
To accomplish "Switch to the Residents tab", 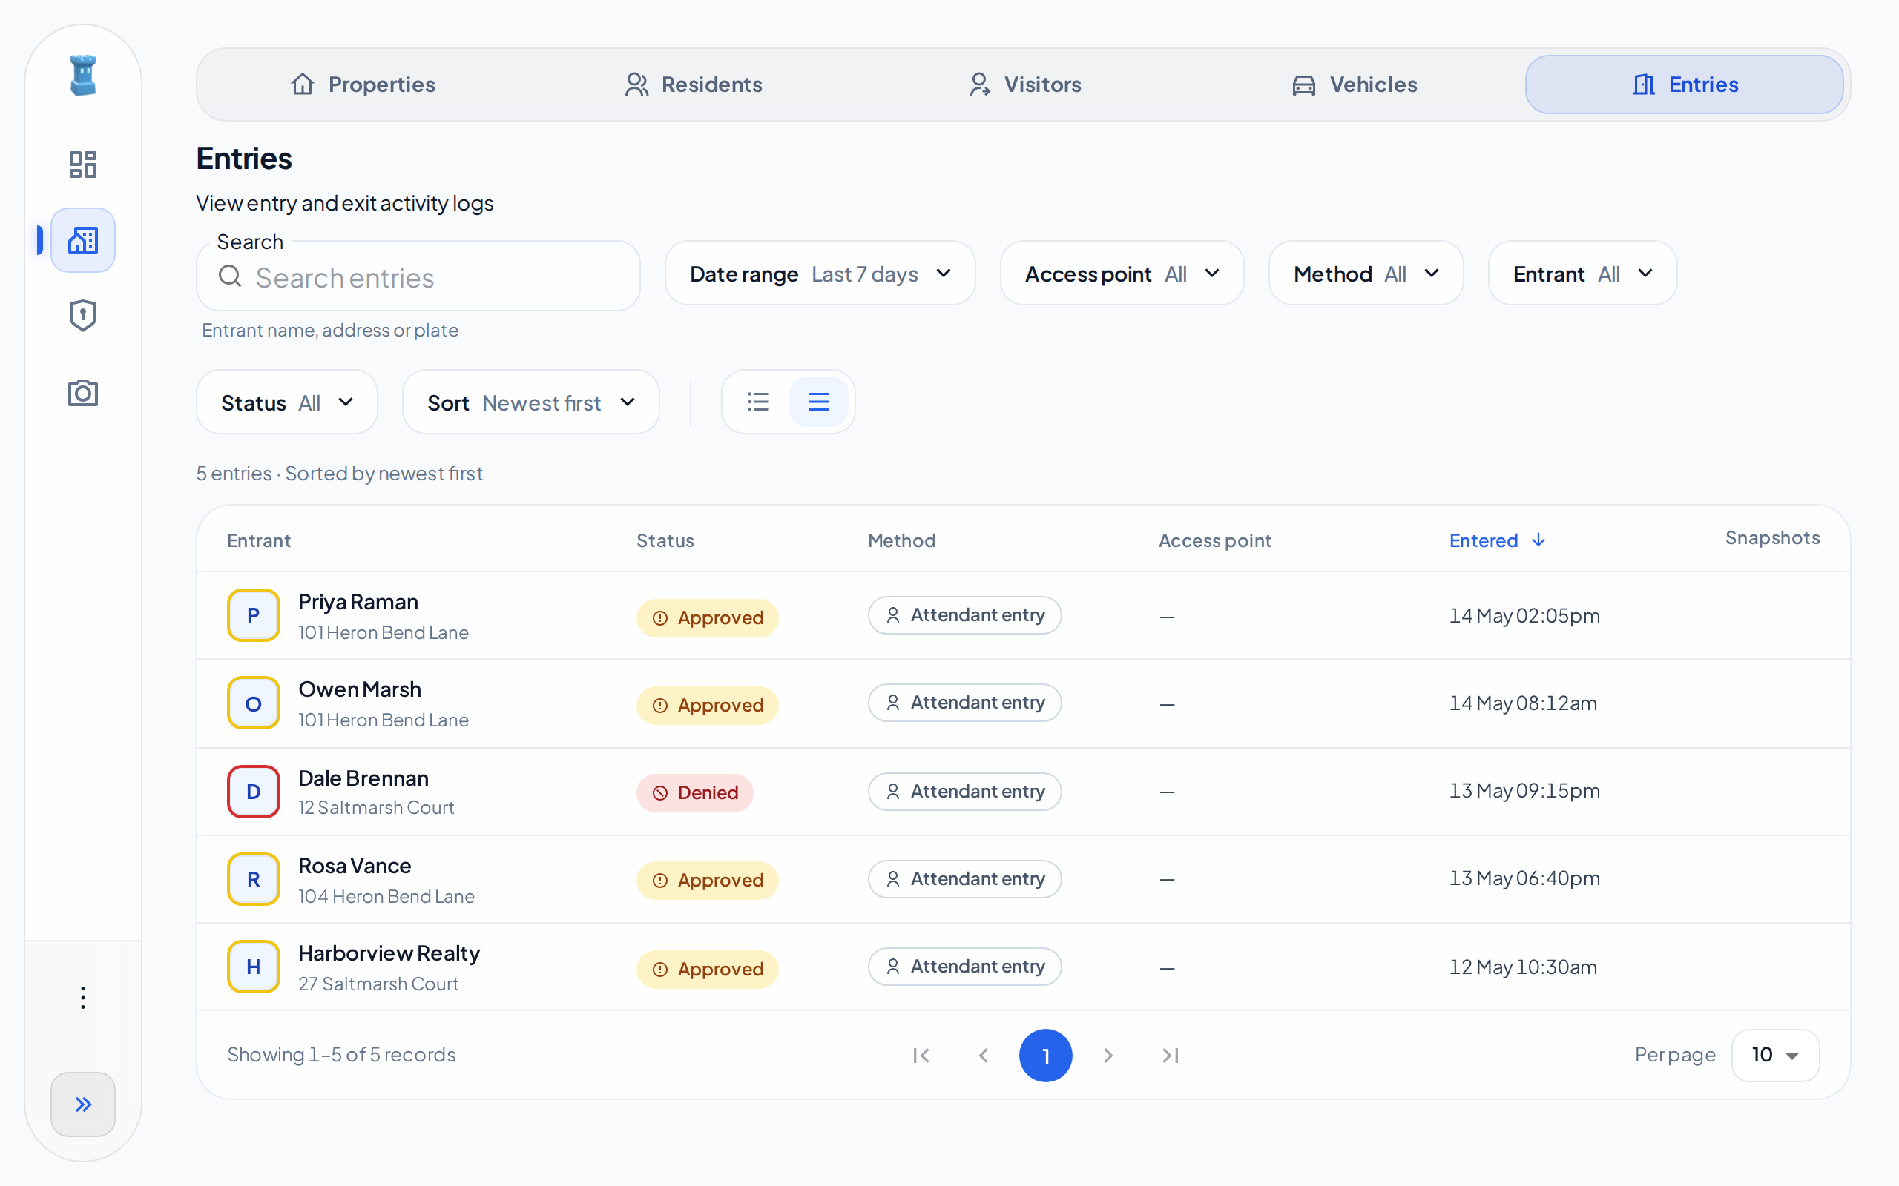I will [x=694, y=85].
